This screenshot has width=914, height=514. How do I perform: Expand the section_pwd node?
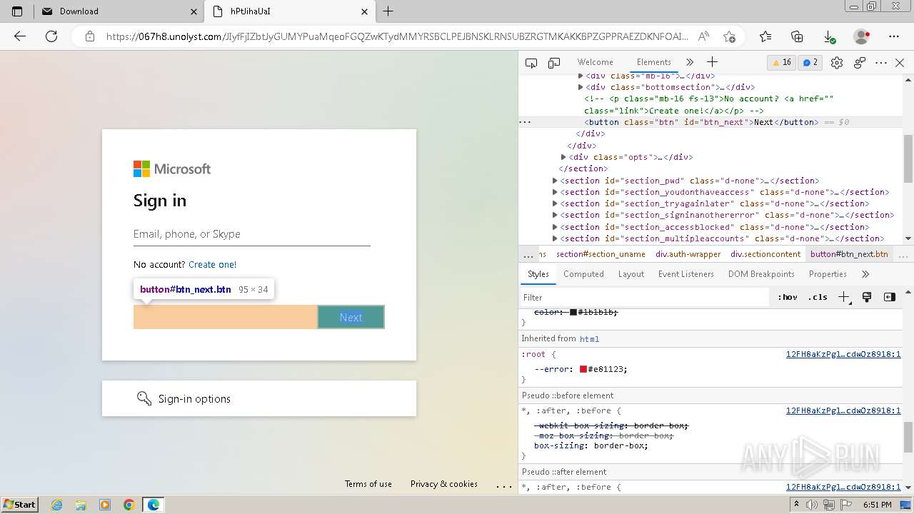pyautogui.click(x=555, y=181)
